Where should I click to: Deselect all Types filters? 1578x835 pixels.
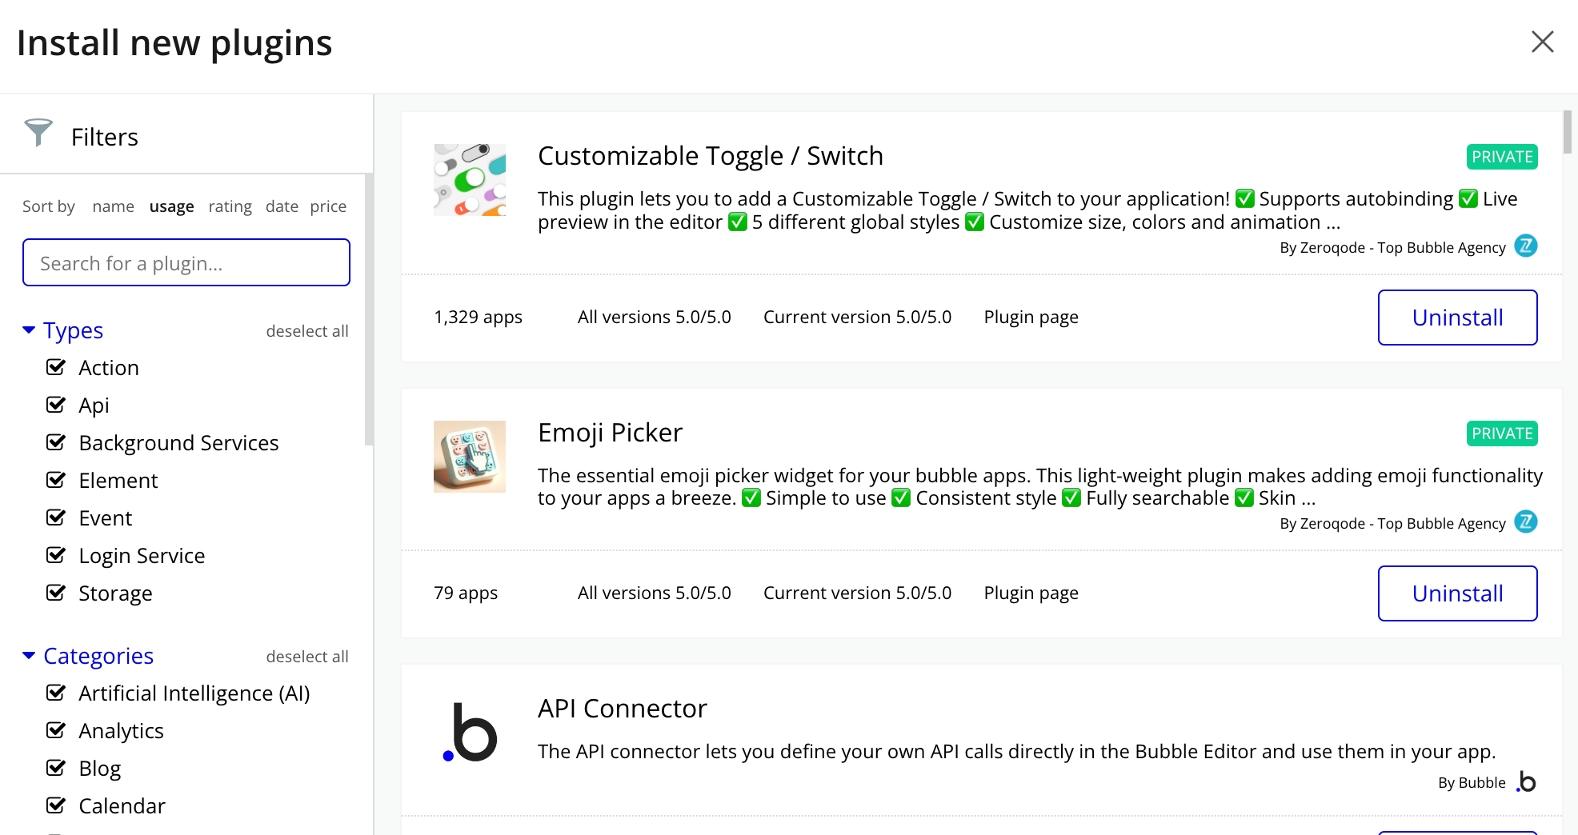click(307, 331)
